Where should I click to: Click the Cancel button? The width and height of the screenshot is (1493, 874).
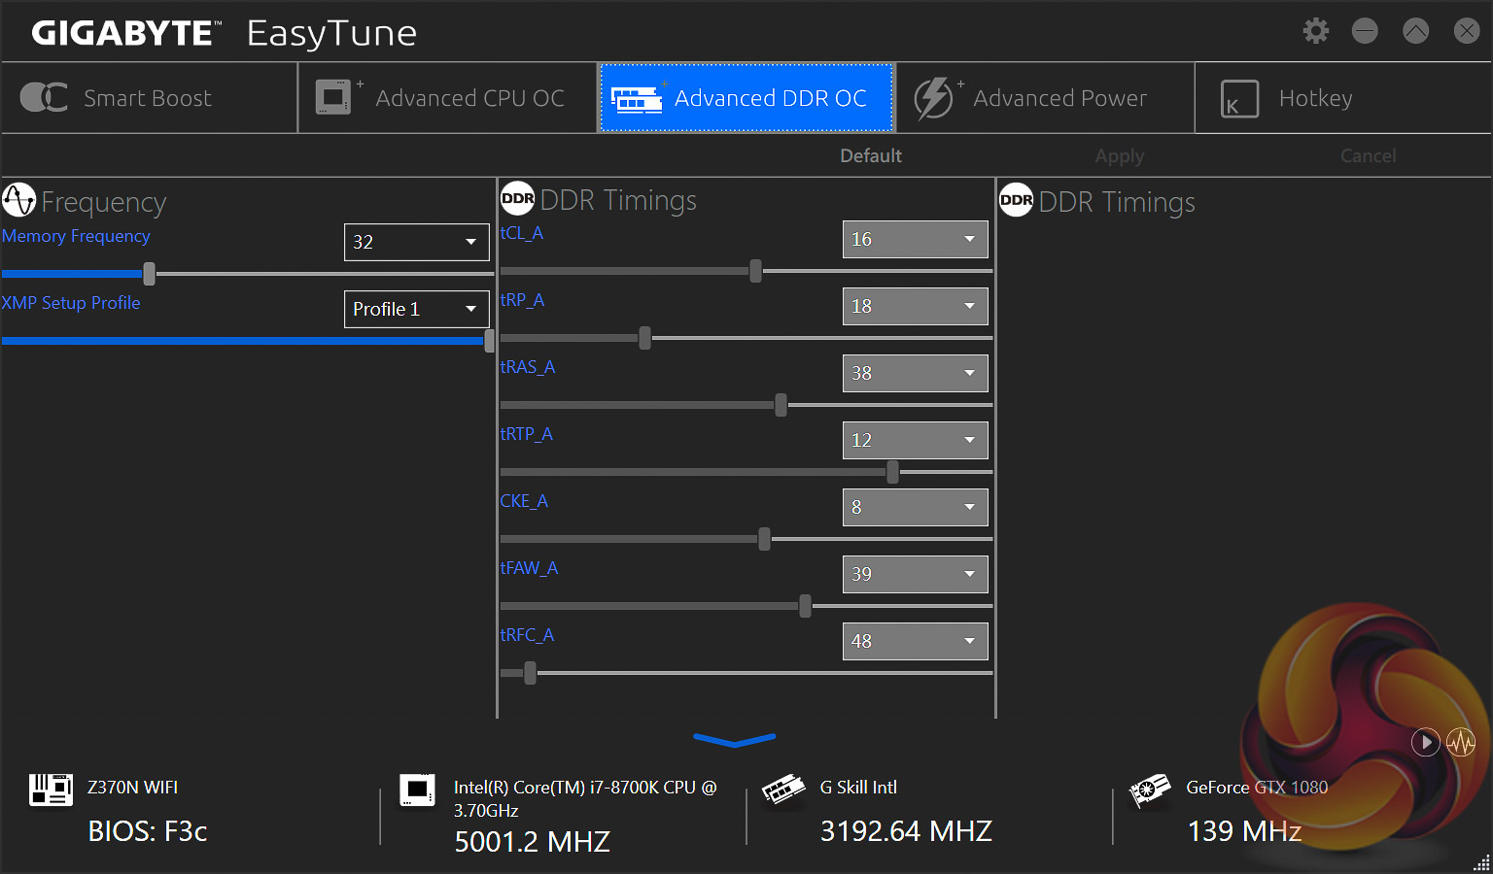[1368, 155]
